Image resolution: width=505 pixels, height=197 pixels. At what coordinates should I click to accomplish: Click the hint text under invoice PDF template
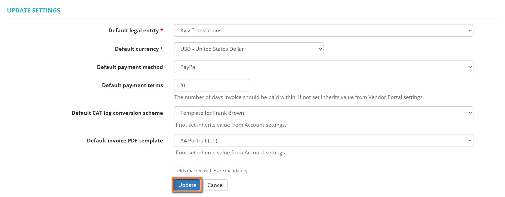(x=230, y=153)
